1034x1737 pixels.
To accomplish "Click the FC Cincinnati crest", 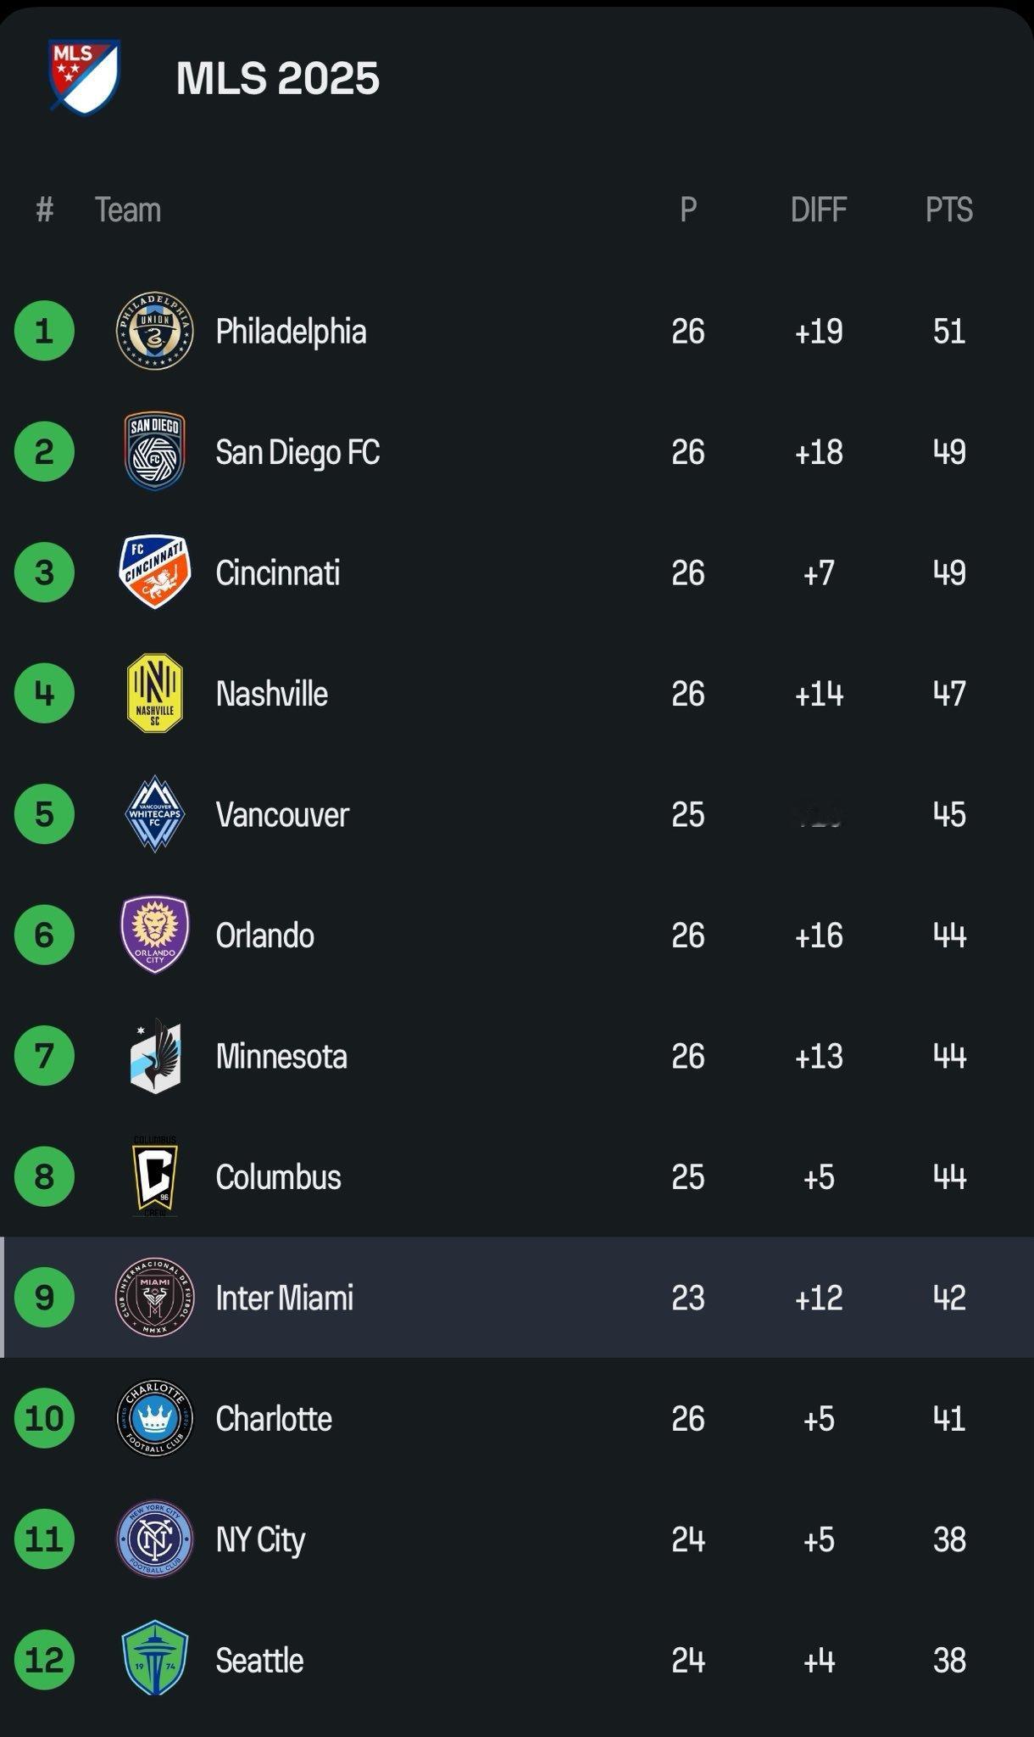I will click(x=154, y=572).
